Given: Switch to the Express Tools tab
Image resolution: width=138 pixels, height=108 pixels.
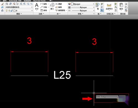Looking at the screenshot, I should coord(39,1).
